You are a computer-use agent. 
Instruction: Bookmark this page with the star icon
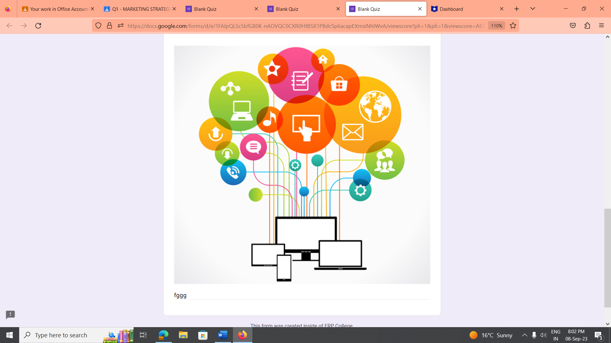[513, 25]
